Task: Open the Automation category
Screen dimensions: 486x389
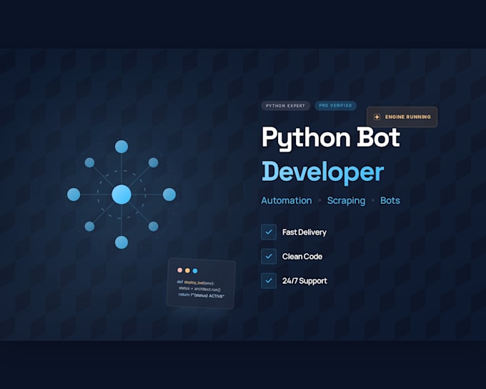Action: [x=287, y=200]
